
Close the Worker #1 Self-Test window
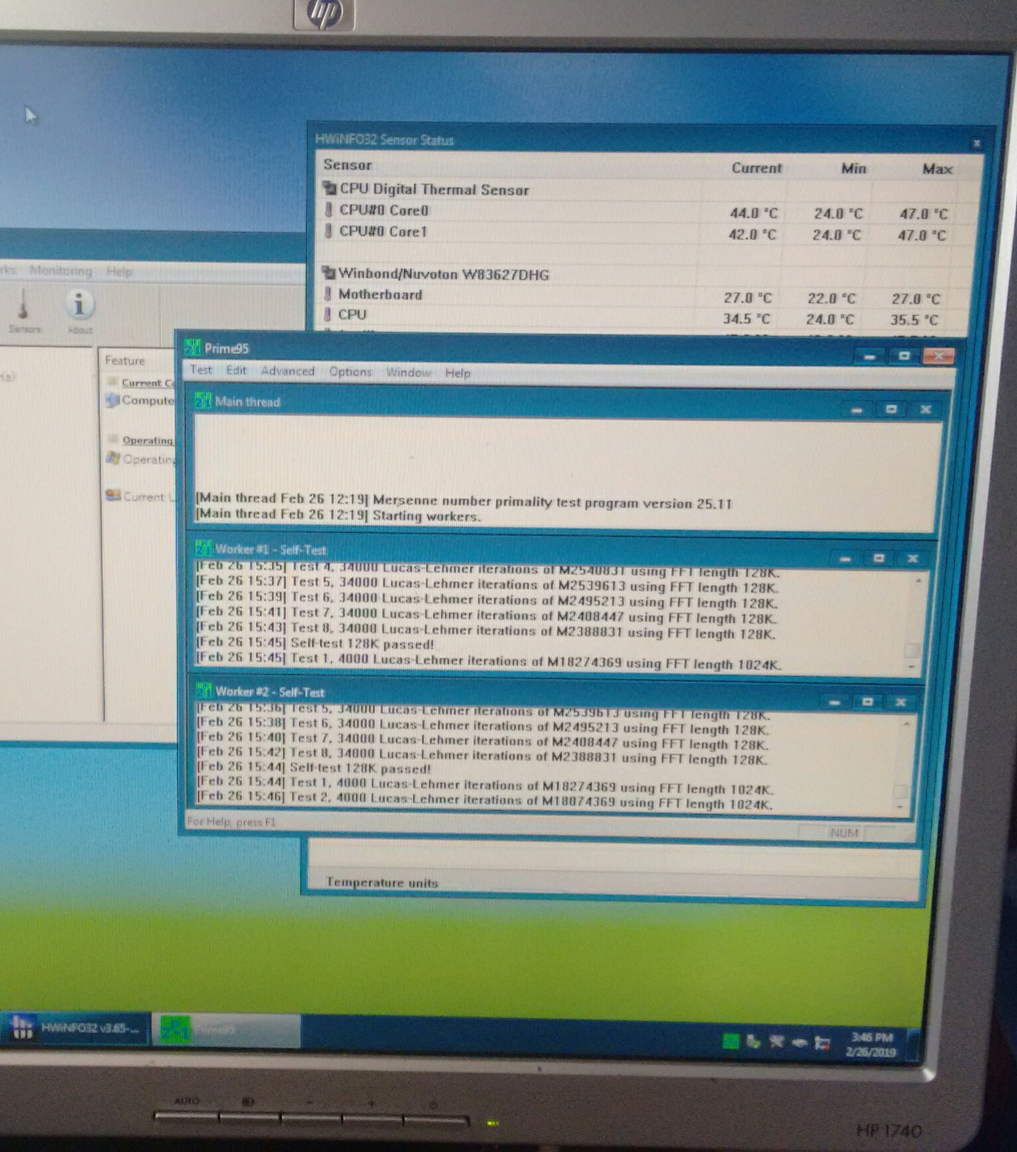click(913, 559)
